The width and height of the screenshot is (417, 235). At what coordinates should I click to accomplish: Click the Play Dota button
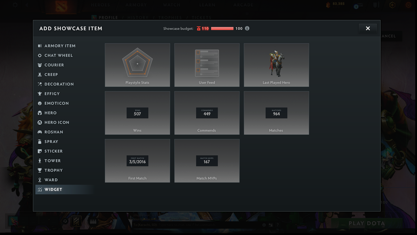click(x=367, y=223)
